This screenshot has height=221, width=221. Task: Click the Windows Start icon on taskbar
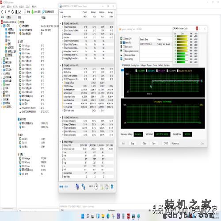83,216
